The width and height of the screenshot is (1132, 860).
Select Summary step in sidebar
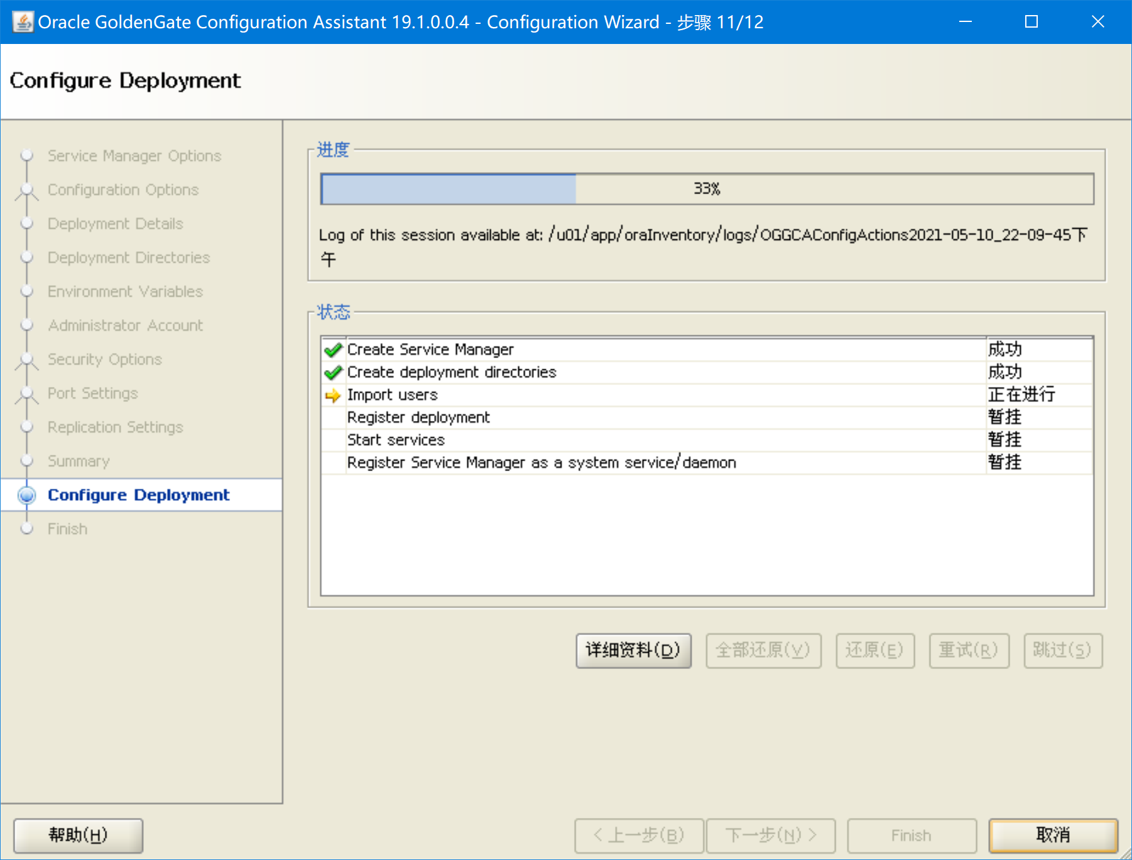pos(79,461)
